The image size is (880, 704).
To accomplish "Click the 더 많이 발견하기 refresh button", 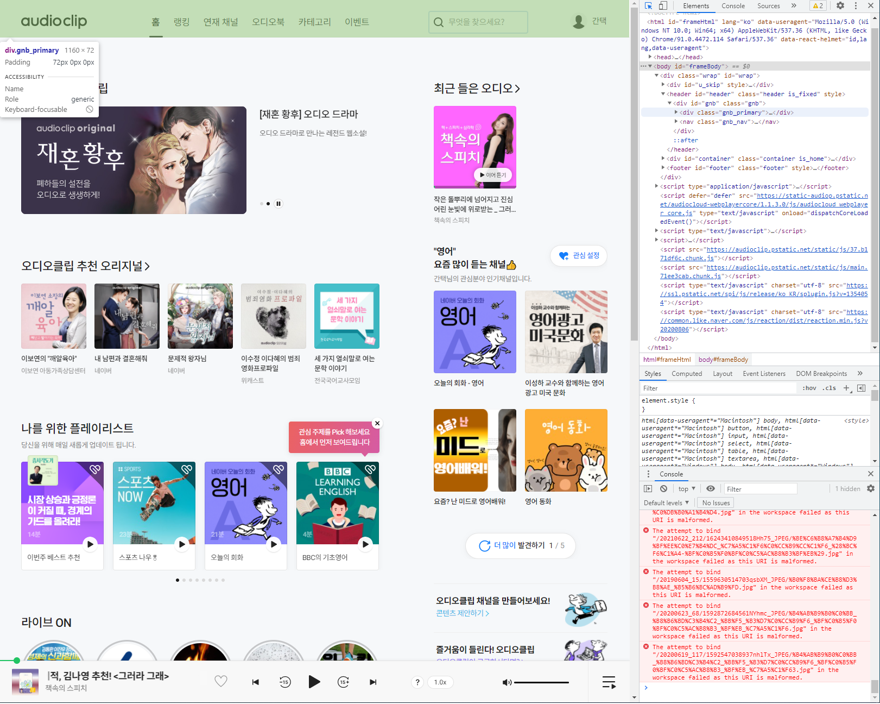I will [x=521, y=545].
